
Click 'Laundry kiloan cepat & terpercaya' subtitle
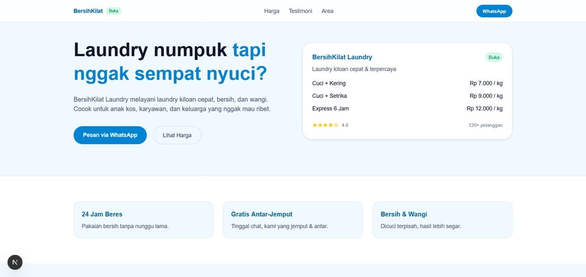[354, 69]
